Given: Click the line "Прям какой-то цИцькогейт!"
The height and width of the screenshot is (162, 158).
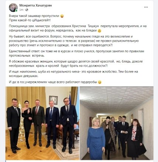Looking at the screenshot, I should pyautogui.click(x=30, y=20).
